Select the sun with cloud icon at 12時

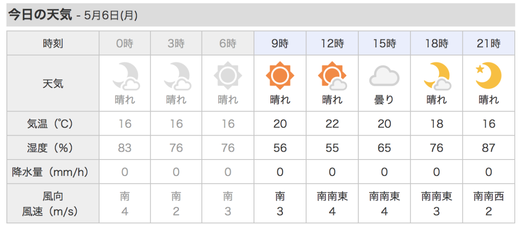332,76
